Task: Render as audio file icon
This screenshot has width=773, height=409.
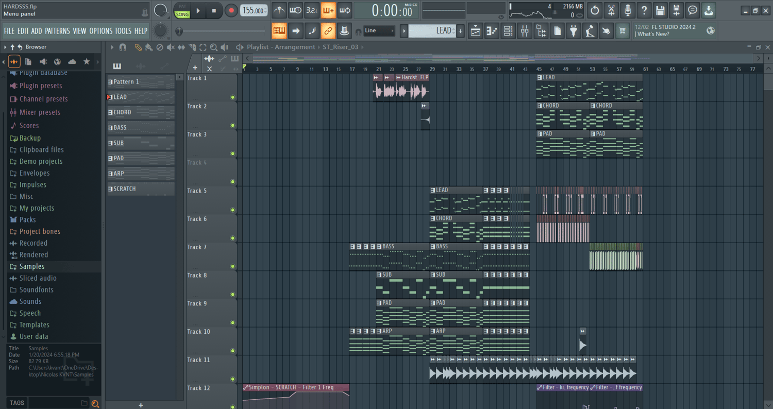Action: pyautogui.click(x=677, y=10)
